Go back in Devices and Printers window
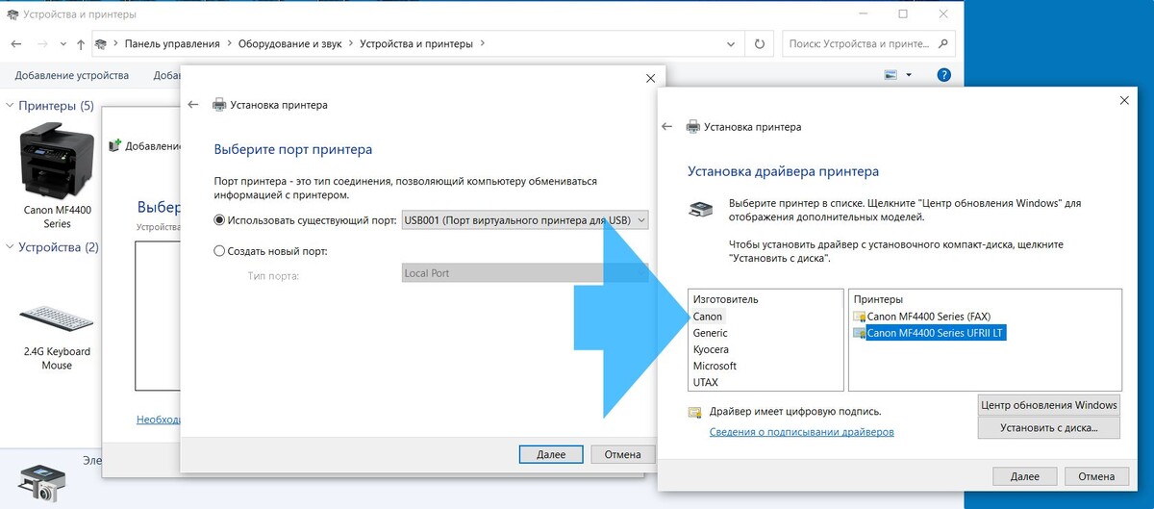Viewport: 1154px width, 509px height. 16,44
